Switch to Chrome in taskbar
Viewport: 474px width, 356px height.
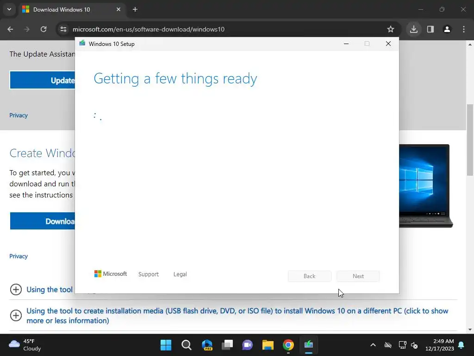(x=288, y=345)
